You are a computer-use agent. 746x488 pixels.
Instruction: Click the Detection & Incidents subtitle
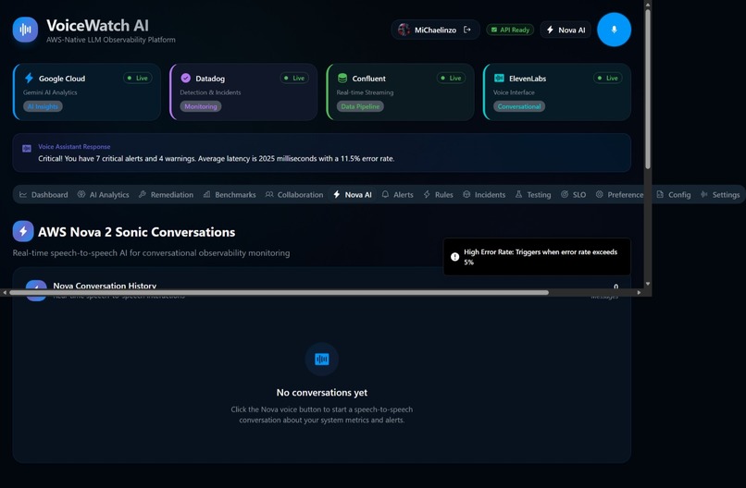[x=210, y=92]
